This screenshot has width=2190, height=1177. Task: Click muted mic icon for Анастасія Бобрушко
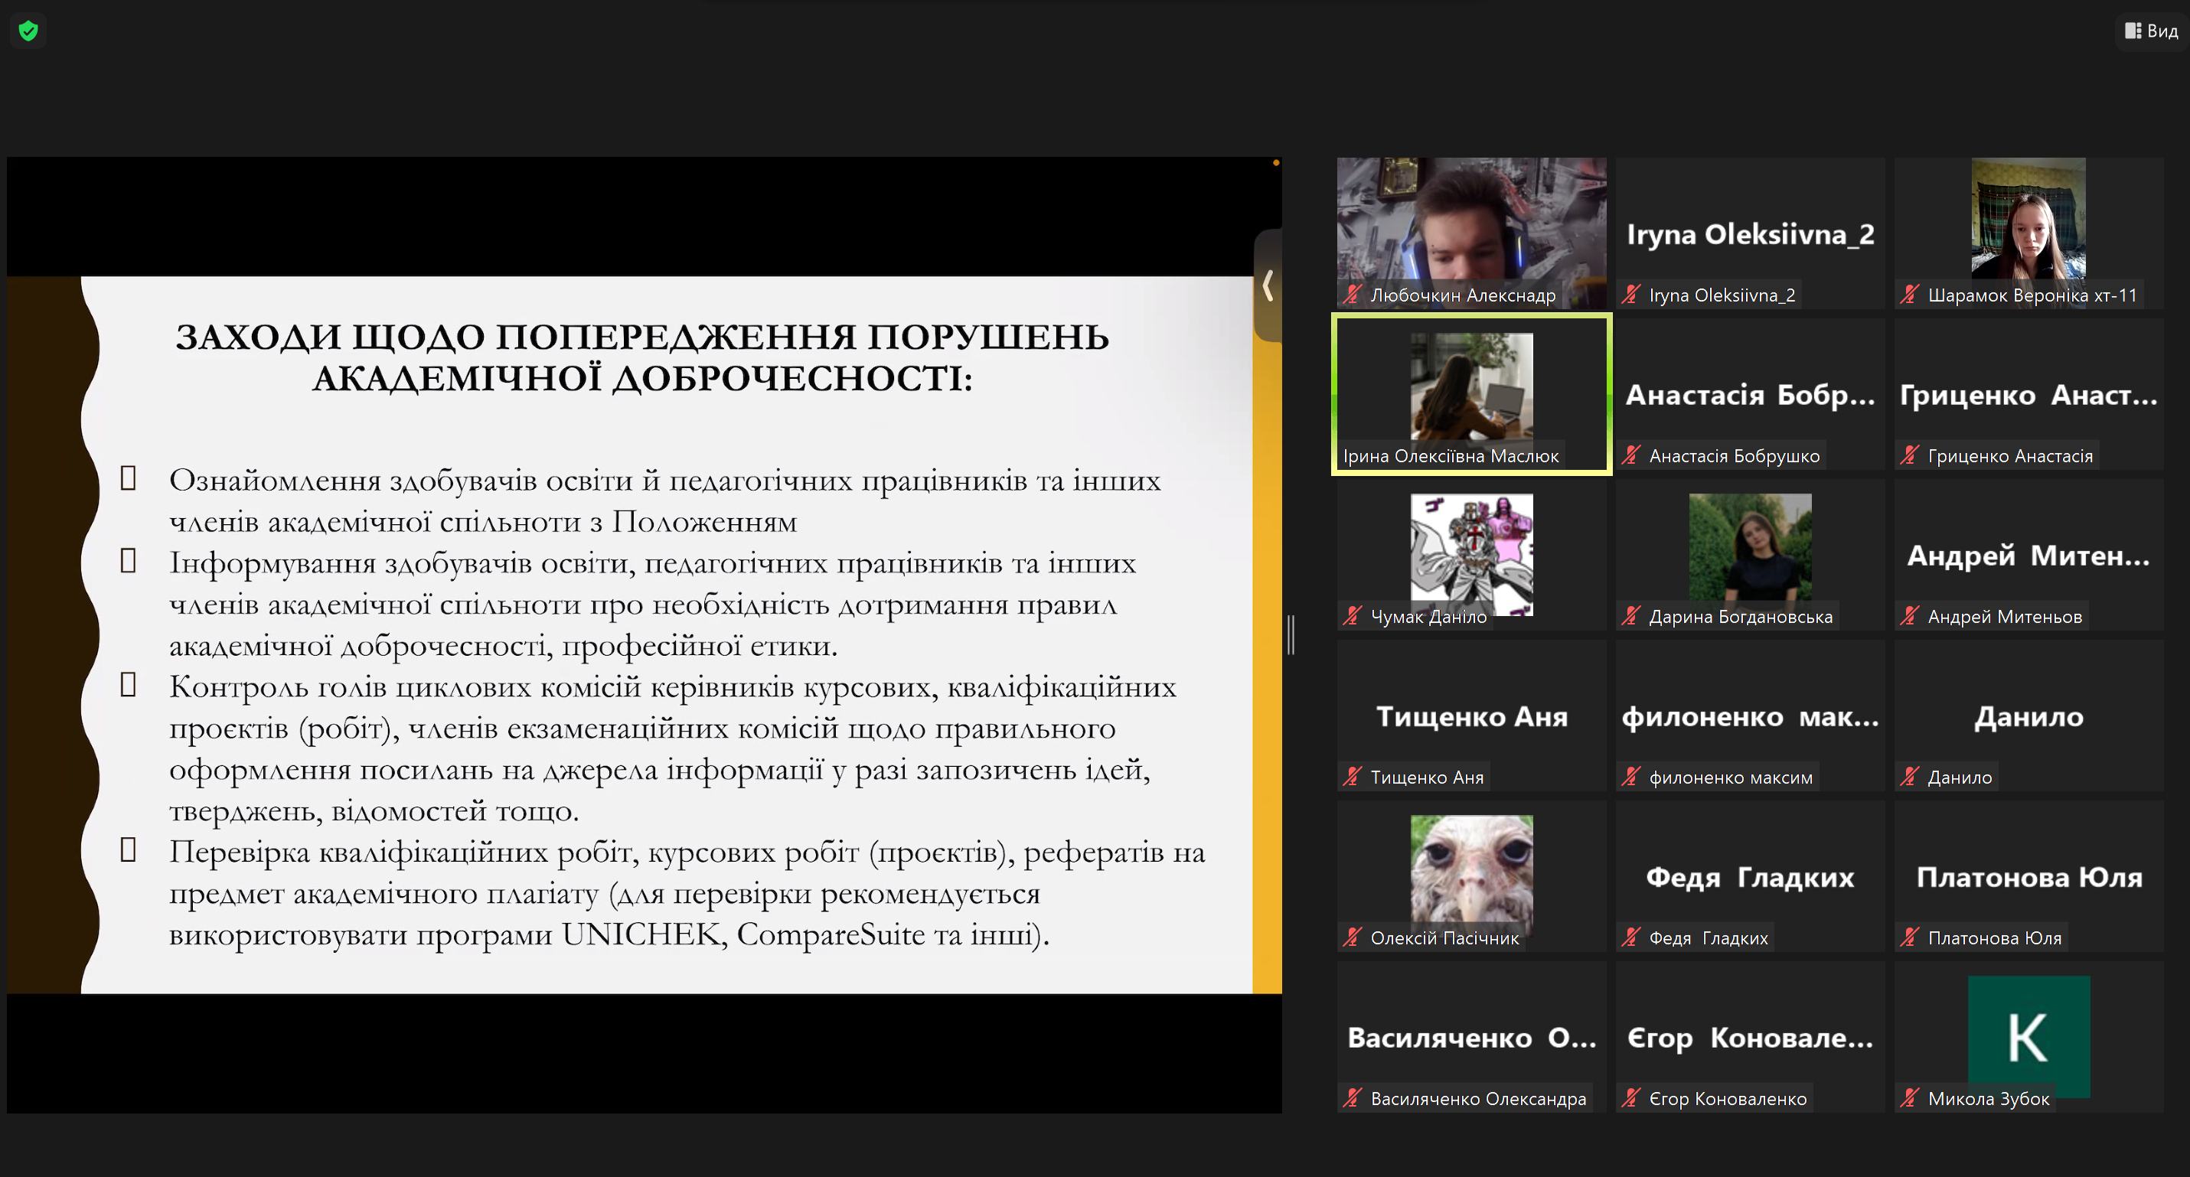(1630, 455)
